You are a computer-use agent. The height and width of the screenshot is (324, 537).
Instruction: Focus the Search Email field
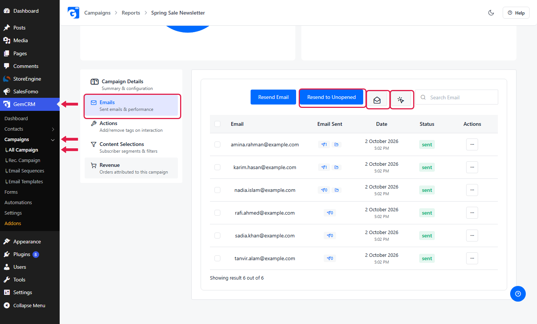click(457, 97)
